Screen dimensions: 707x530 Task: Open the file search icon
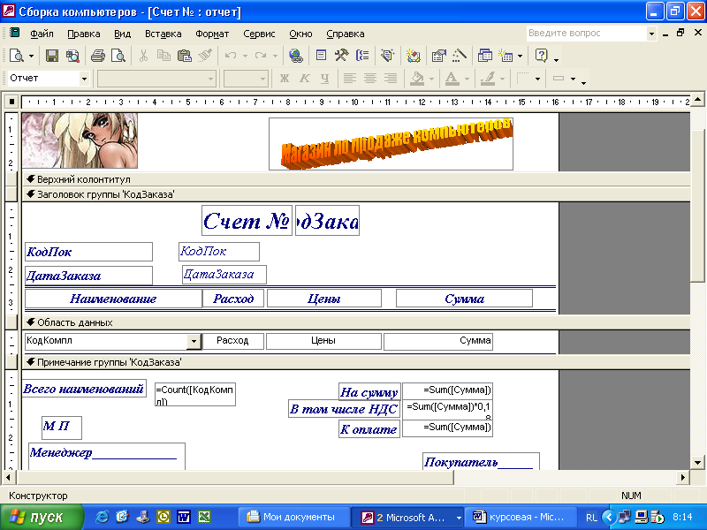(72, 56)
